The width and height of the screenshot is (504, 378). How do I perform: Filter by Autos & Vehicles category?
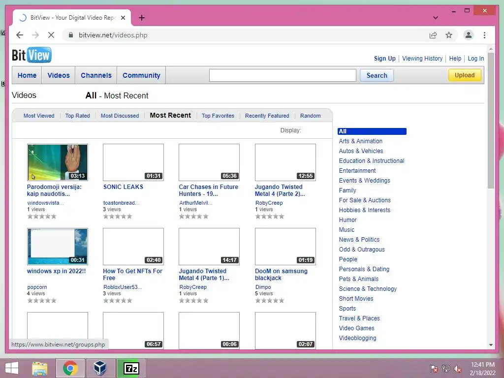(x=361, y=151)
